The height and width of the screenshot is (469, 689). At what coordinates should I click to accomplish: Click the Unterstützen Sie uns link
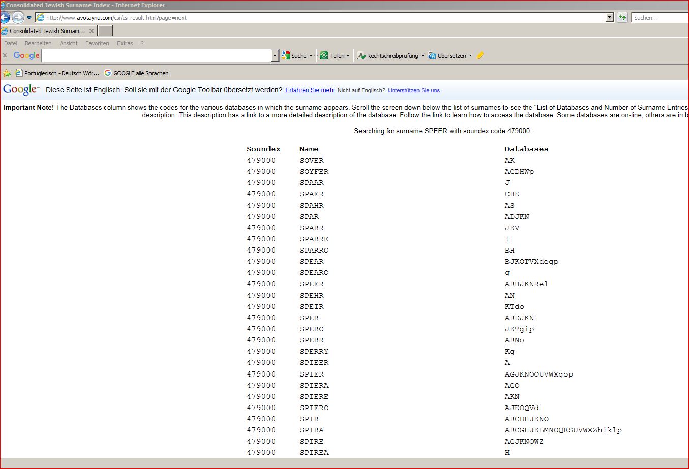[x=414, y=90]
